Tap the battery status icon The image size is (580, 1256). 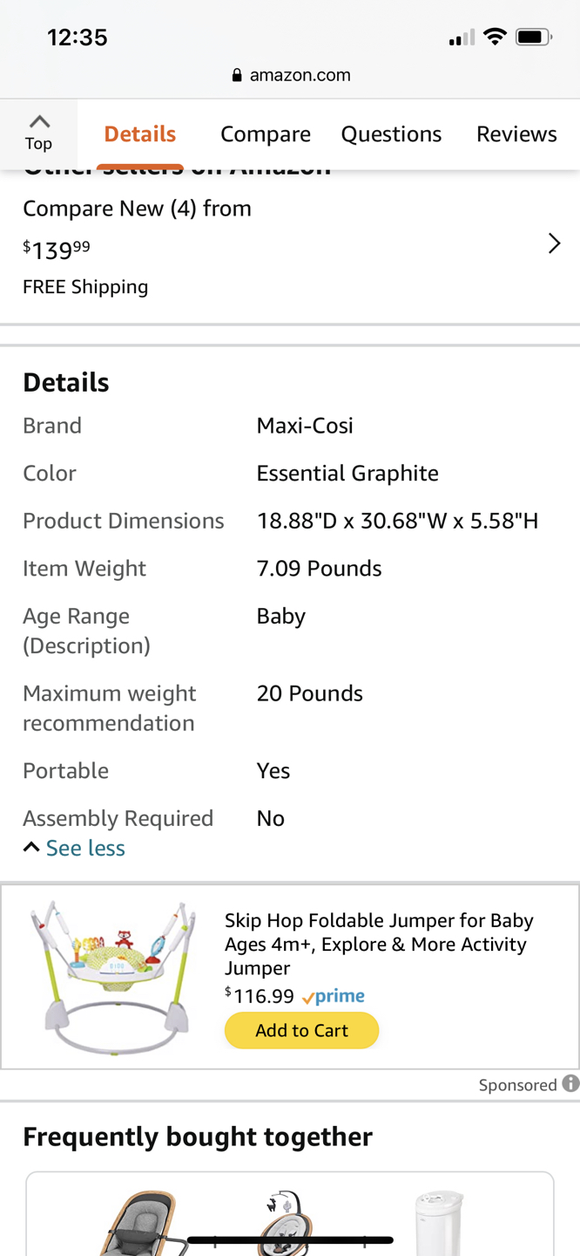coord(533,37)
